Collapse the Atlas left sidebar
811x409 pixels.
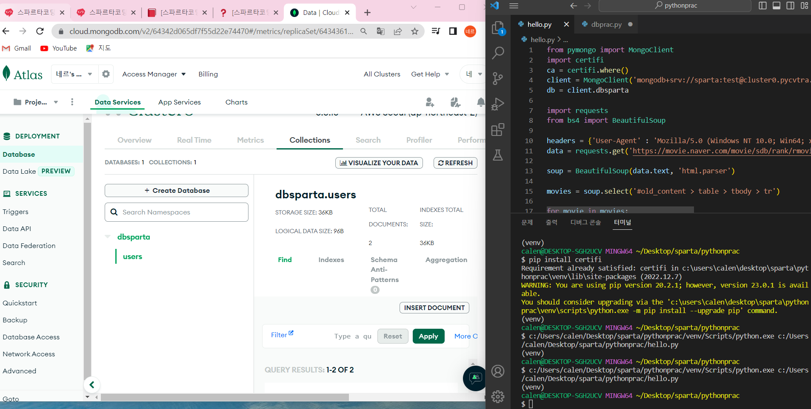[x=92, y=385]
